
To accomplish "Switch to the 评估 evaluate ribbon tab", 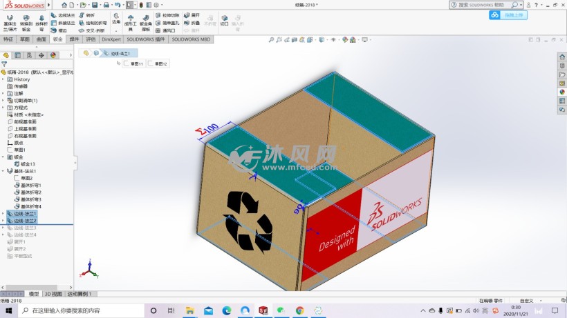I will [91, 39].
